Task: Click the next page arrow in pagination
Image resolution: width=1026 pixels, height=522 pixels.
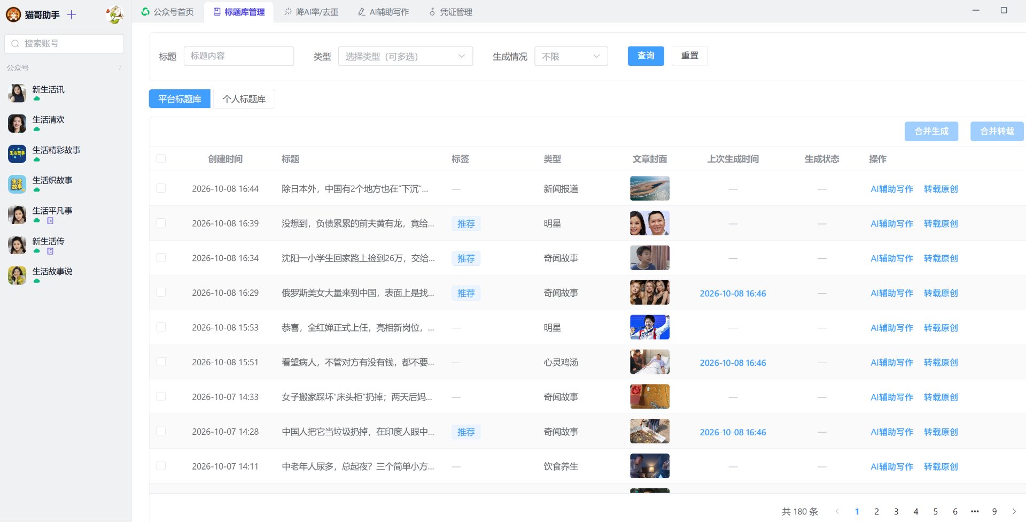Action: coord(1014,511)
